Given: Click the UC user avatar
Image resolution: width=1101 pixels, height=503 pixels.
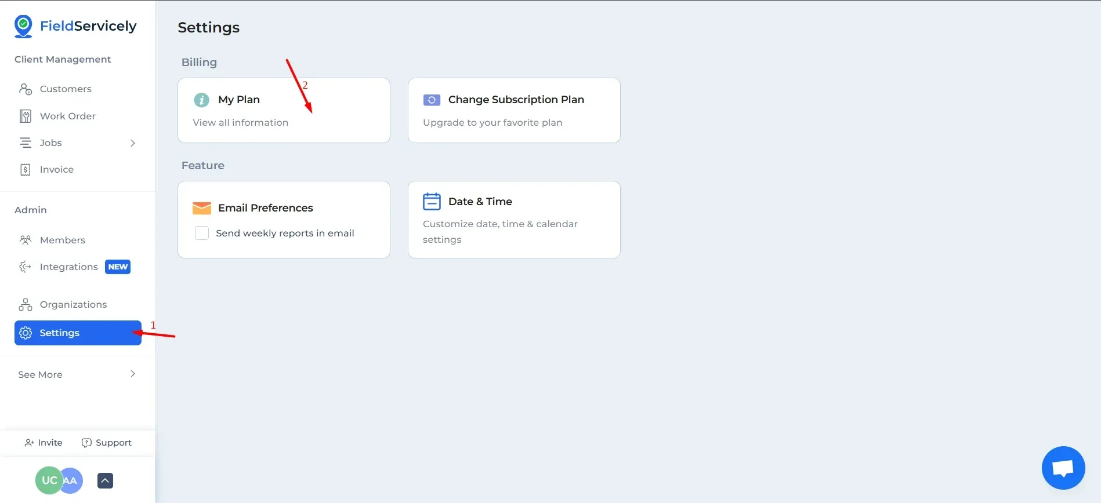Looking at the screenshot, I should [x=48, y=480].
